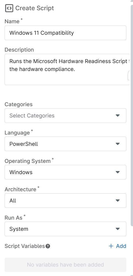This screenshot has height=276, width=133.
Task: Click the Name input field
Action: pos(65,33)
